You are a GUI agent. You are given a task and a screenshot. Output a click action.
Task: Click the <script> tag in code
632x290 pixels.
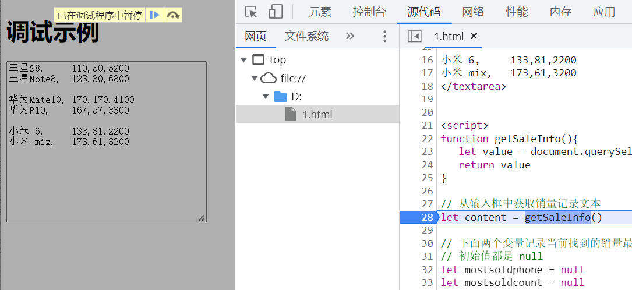point(465,126)
